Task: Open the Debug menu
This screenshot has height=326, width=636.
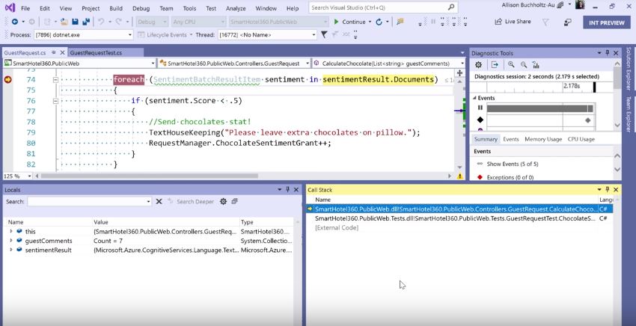Action: pos(141,8)
